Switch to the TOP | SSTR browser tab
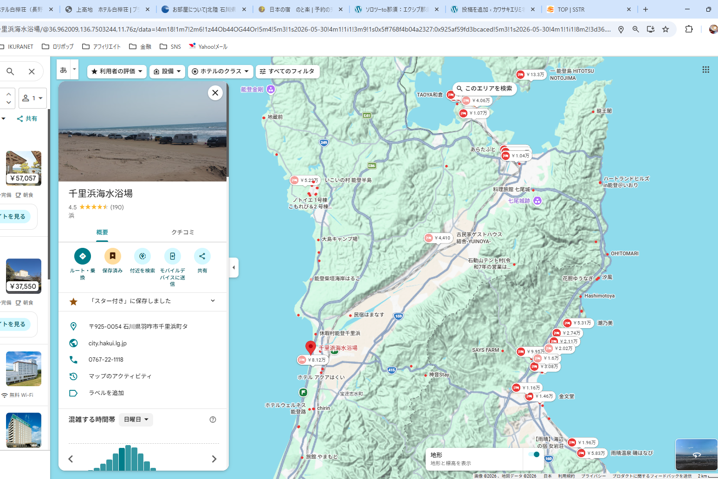 tap(588, 9)
